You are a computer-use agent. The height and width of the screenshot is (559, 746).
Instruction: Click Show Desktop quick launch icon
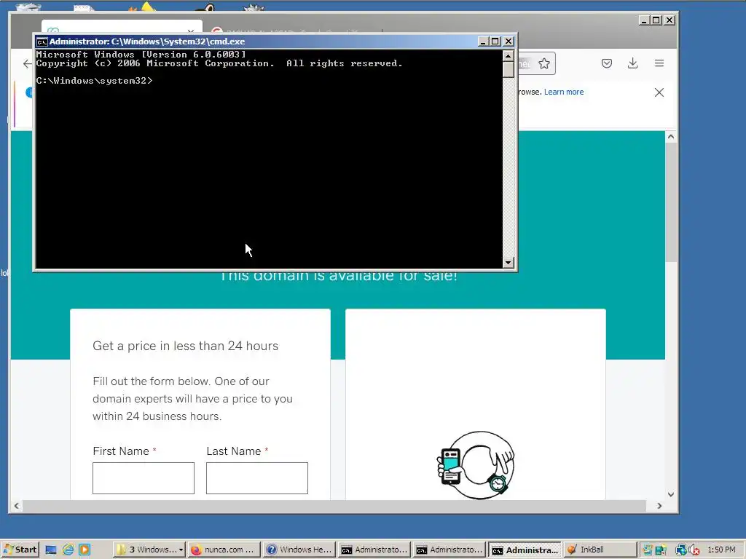pos(51,550)
